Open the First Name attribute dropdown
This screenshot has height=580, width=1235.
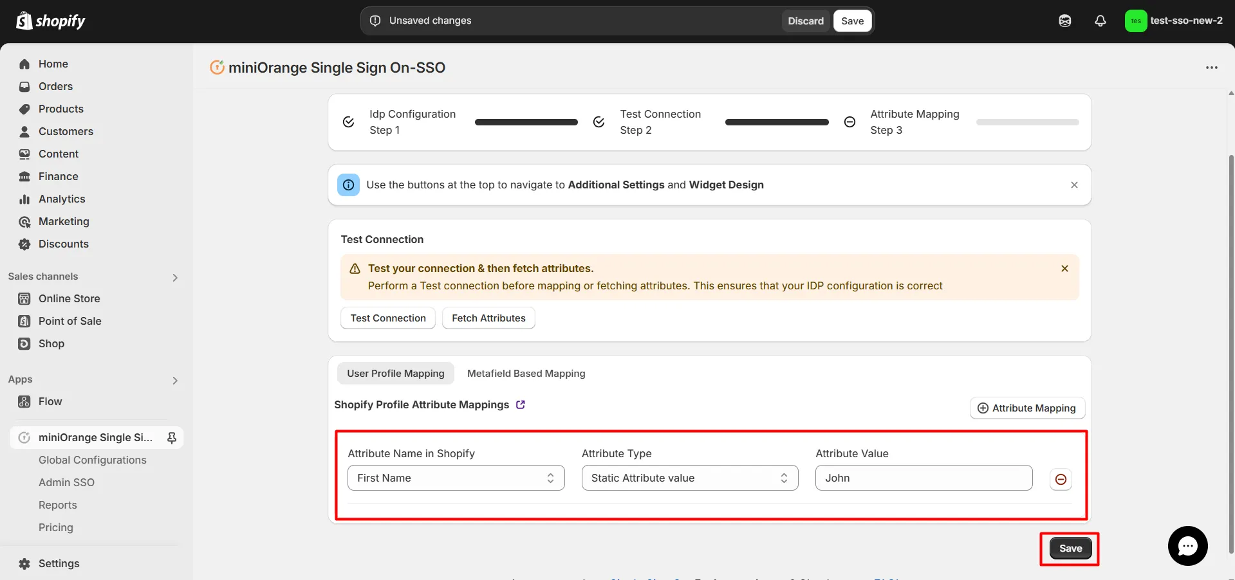pyautogui.click(x=456, y=478)
